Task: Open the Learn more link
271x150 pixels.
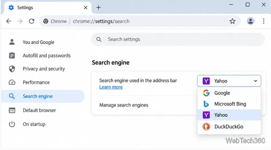Action: (x=111, y=87)
